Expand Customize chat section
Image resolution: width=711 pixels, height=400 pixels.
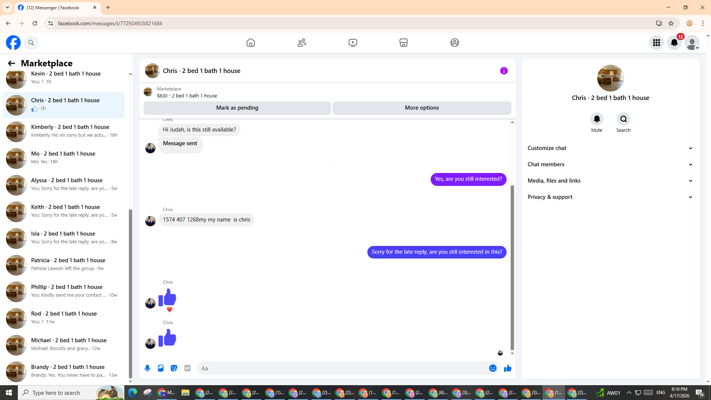click(610, 148)
